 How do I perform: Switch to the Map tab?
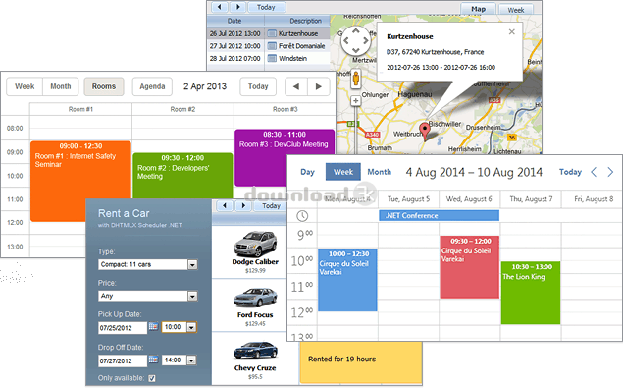click(478, 9)
